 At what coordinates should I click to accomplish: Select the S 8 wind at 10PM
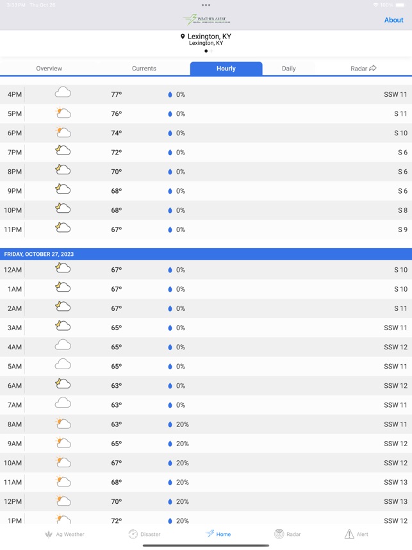tap(402, 210)
